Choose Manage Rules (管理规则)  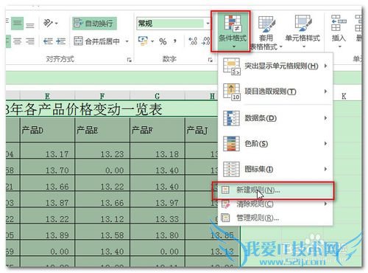click(275, 218)
